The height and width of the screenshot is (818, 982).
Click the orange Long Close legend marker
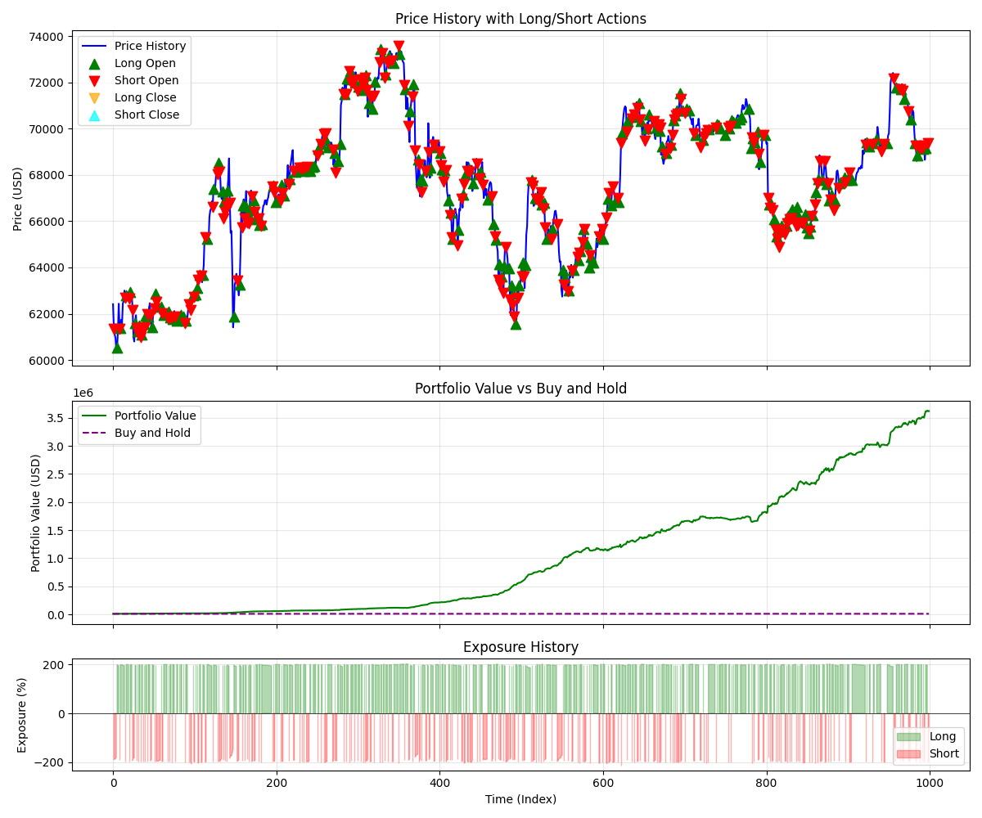tap(94, 98)
